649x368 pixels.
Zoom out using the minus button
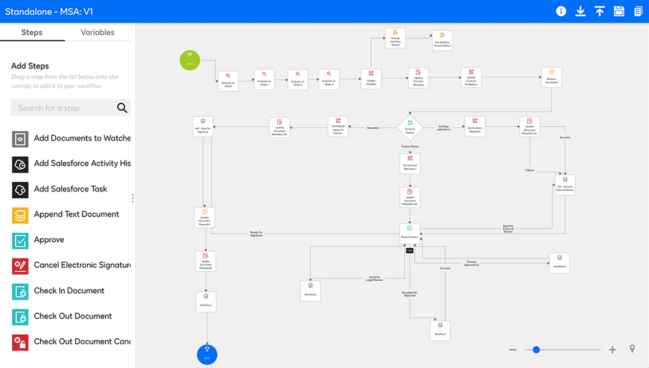coord(513,350)
